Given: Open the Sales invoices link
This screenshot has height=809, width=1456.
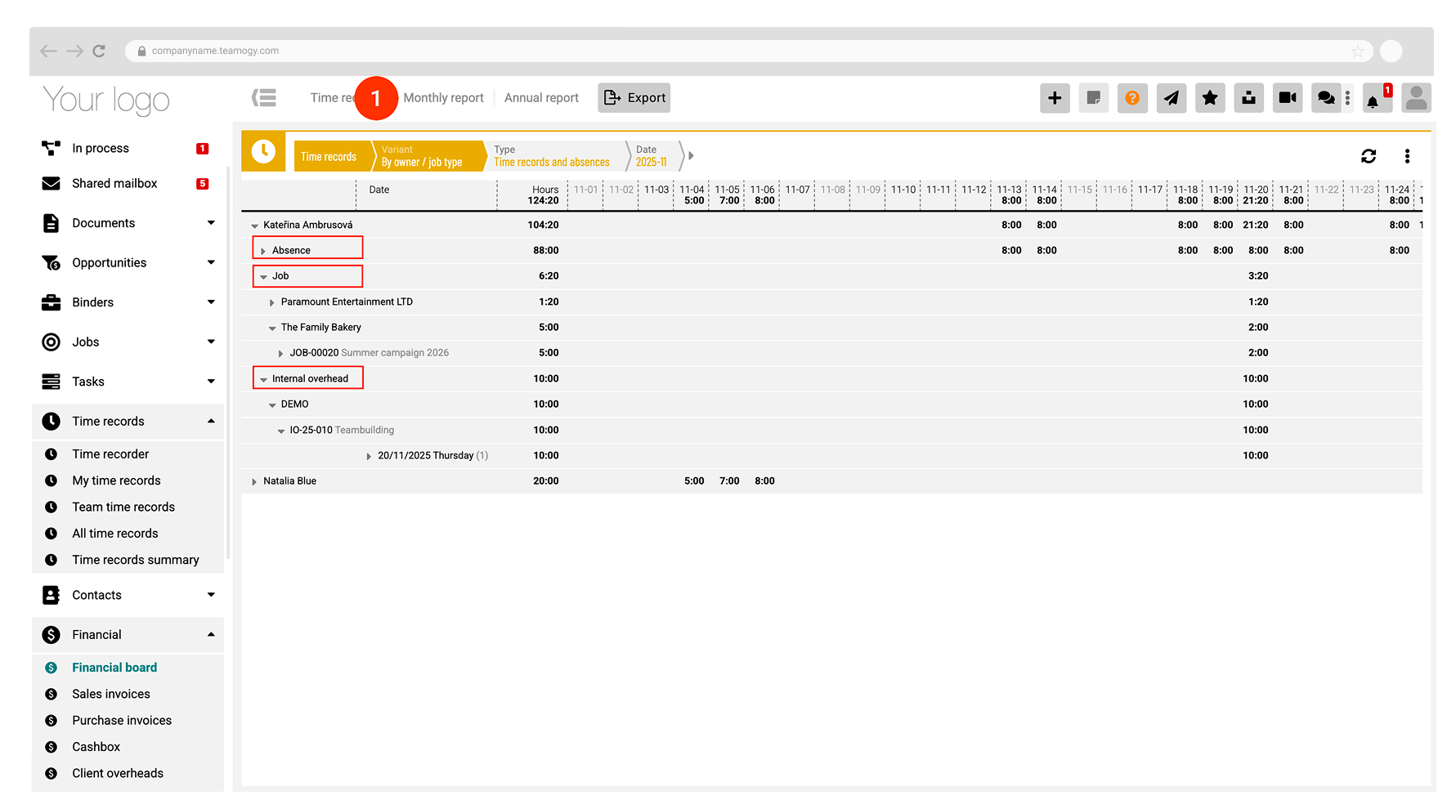Looking at the screenshot, I should click(x=111, y=694).
